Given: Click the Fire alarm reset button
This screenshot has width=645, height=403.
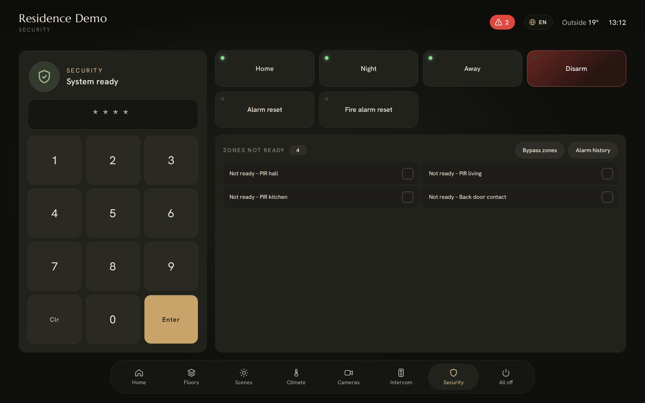Looking at the screenshot, I should (x=368, y=110).
